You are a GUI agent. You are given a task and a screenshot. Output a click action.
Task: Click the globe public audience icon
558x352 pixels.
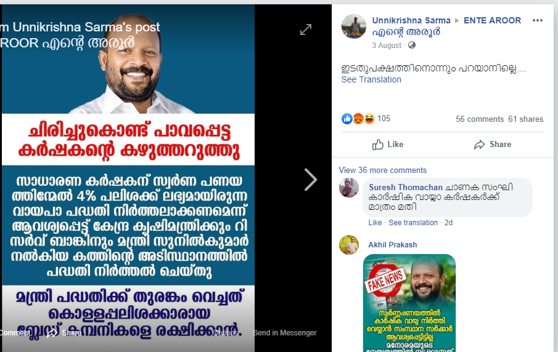[x=412, y=45]
